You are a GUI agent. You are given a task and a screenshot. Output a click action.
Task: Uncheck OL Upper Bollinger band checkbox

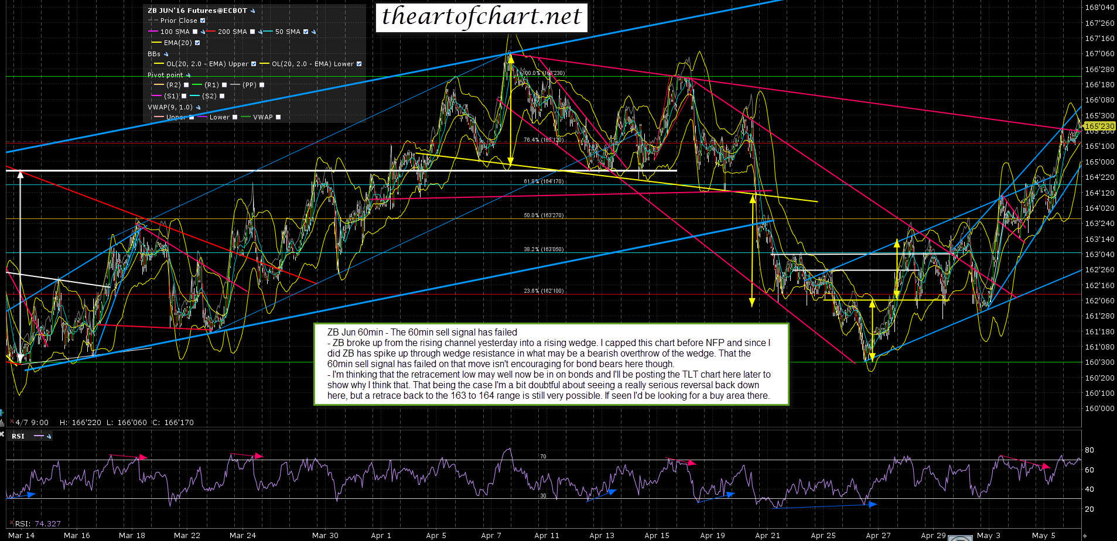[x=254, y=64]
